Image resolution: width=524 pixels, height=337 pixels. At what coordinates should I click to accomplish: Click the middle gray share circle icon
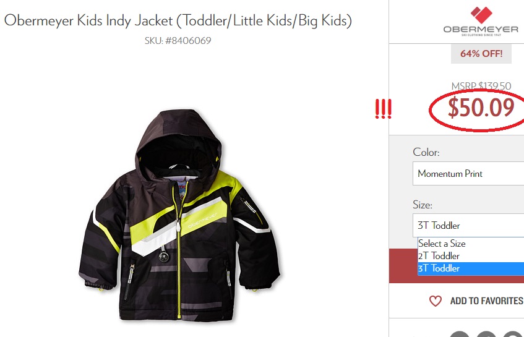coord(486,334)
